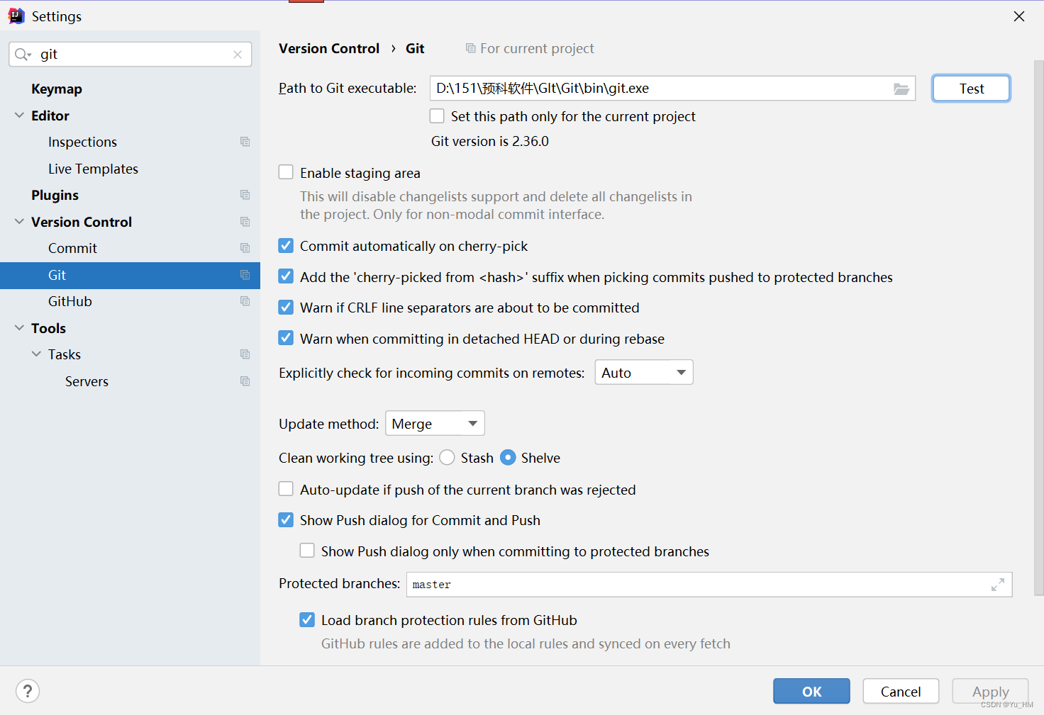Disable Warn if CRLF line separators checkbox

click(286, 307)
